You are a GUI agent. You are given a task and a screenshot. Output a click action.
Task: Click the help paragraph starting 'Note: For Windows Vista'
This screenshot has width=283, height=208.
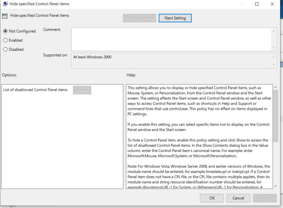coord(199,177)
